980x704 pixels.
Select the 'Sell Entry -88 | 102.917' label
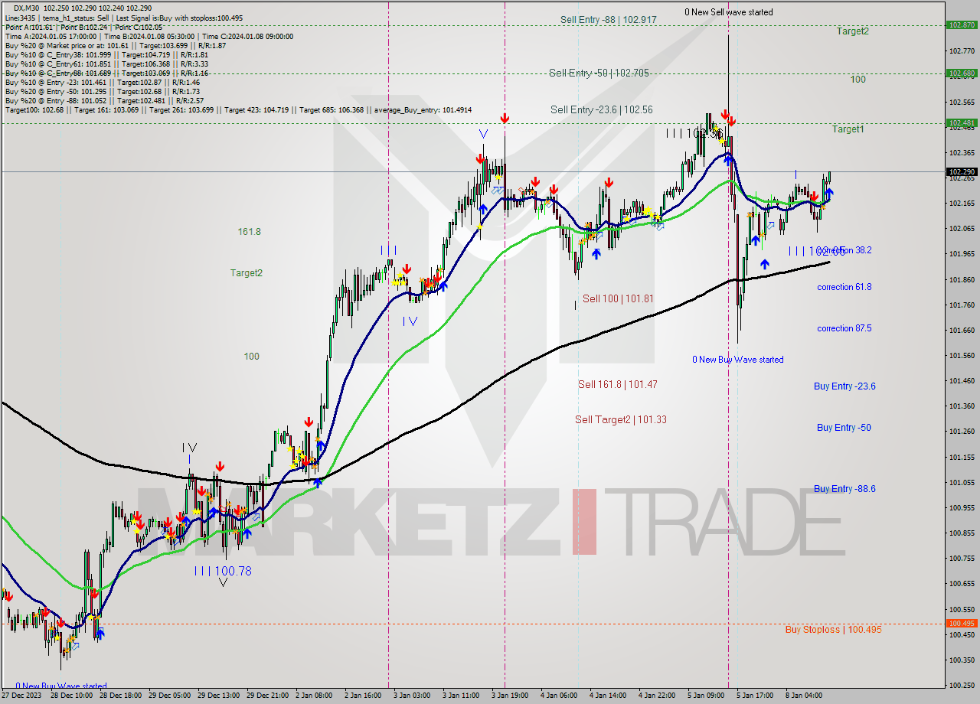coord(608,19)
